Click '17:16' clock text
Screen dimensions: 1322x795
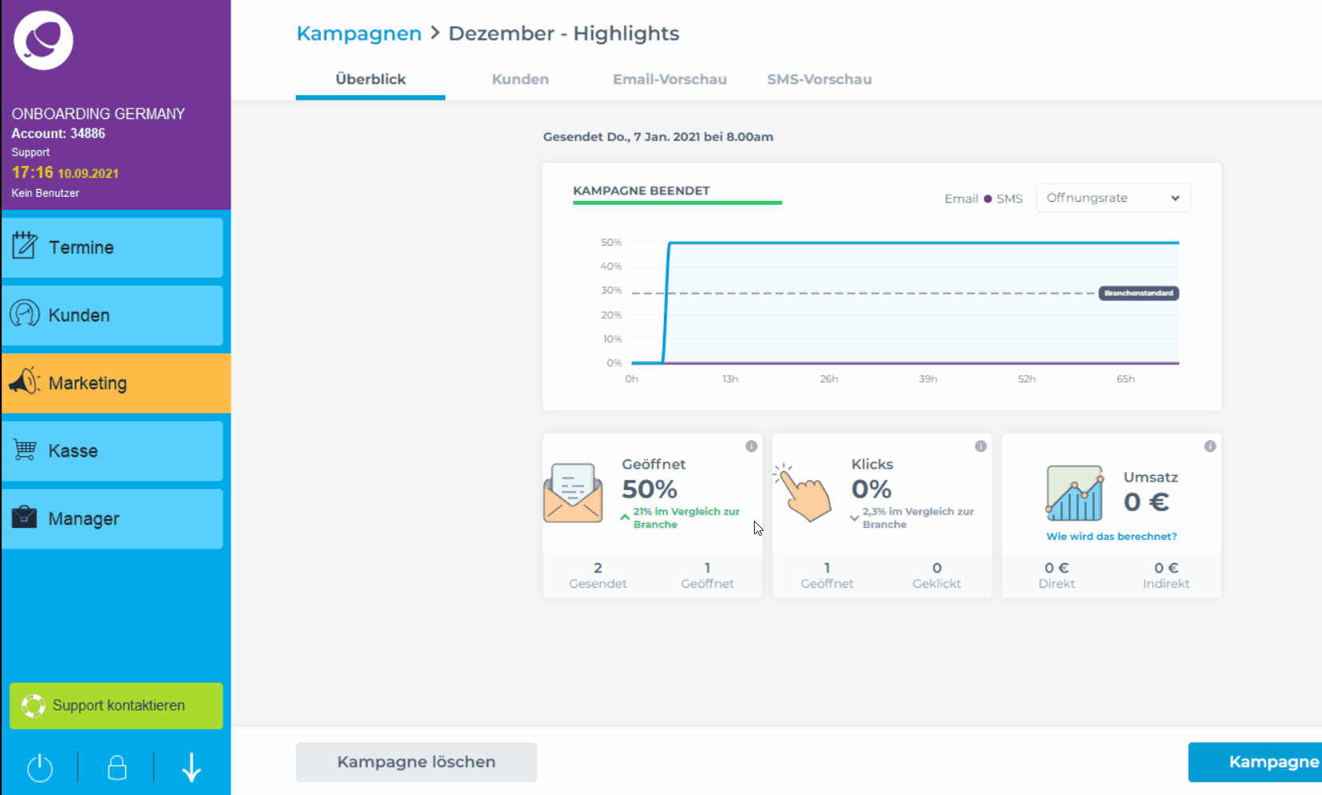coord(32,172)
